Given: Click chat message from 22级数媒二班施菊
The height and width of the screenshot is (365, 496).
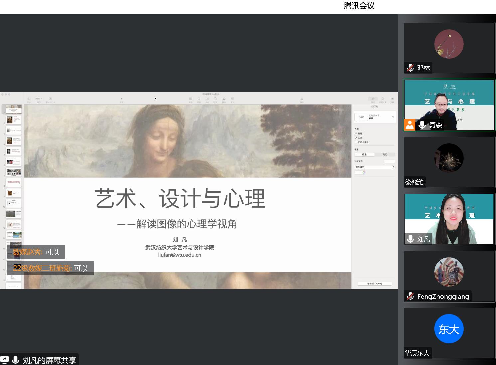Looking at the screenshot, I should (50, 268).
